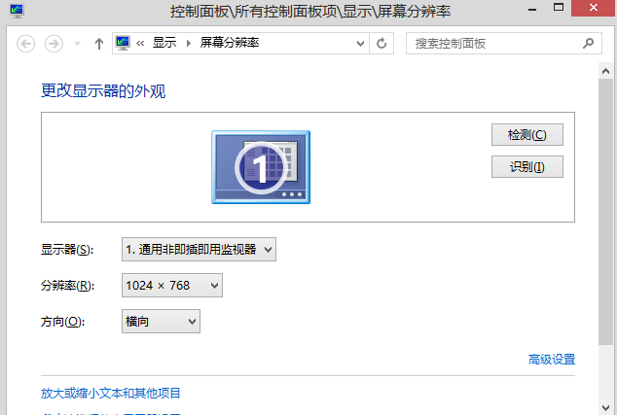Screen dimensions: 617x415
Task: Click the Forward navigation arrow
Action: 54,43
